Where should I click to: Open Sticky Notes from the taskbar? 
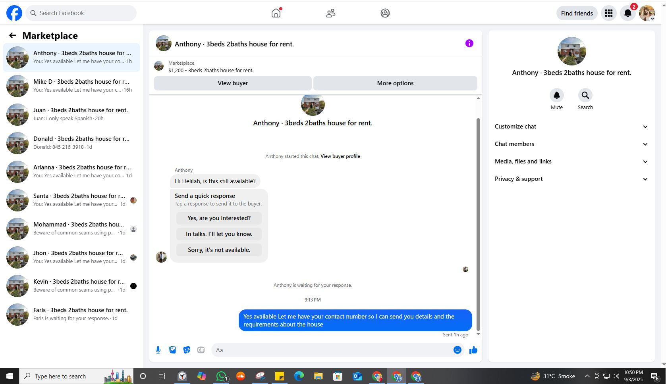(280, 376)
